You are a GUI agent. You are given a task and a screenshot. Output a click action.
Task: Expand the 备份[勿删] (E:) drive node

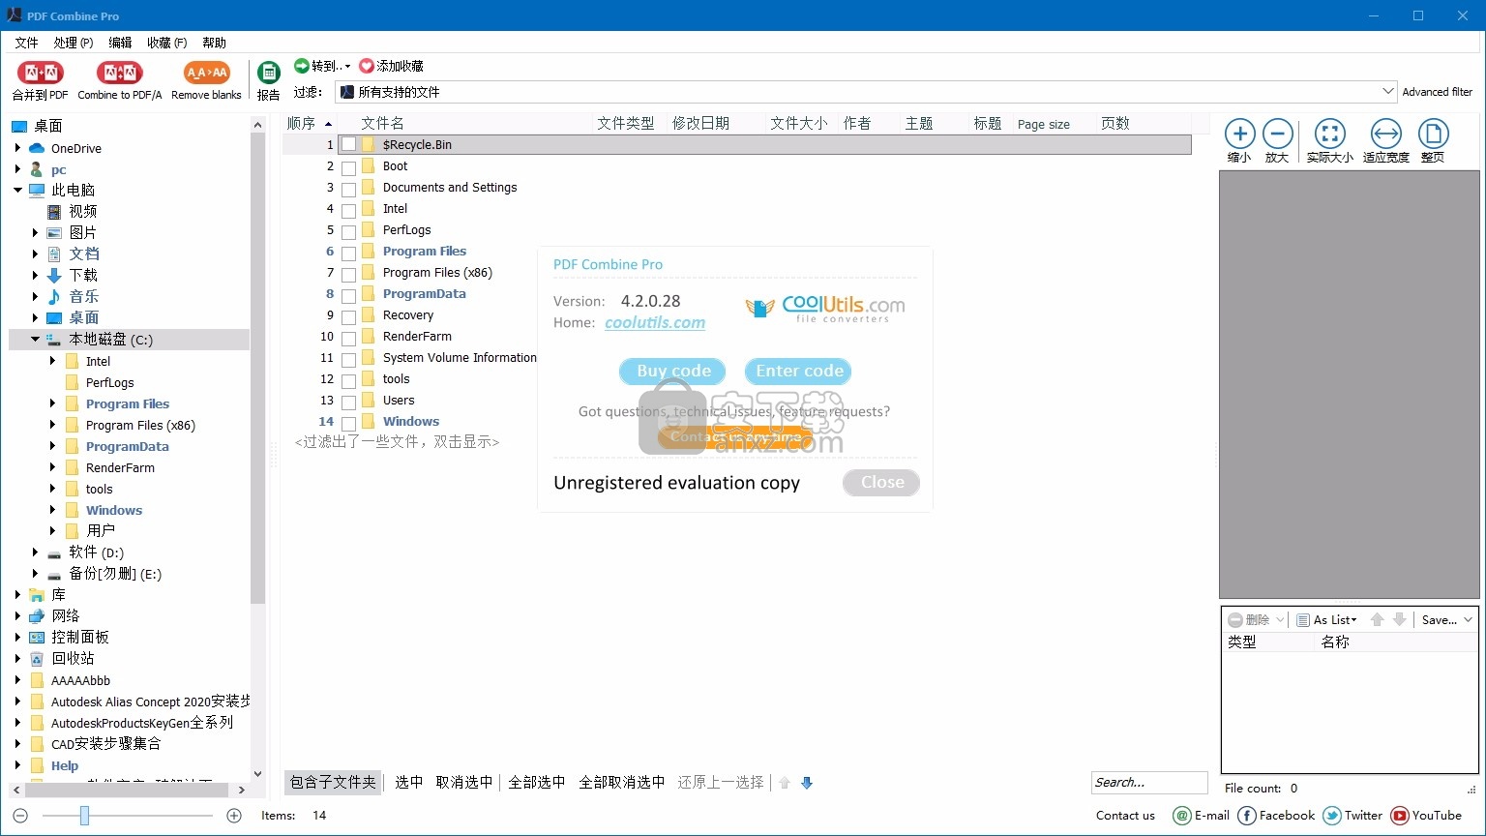click(35, 574)
